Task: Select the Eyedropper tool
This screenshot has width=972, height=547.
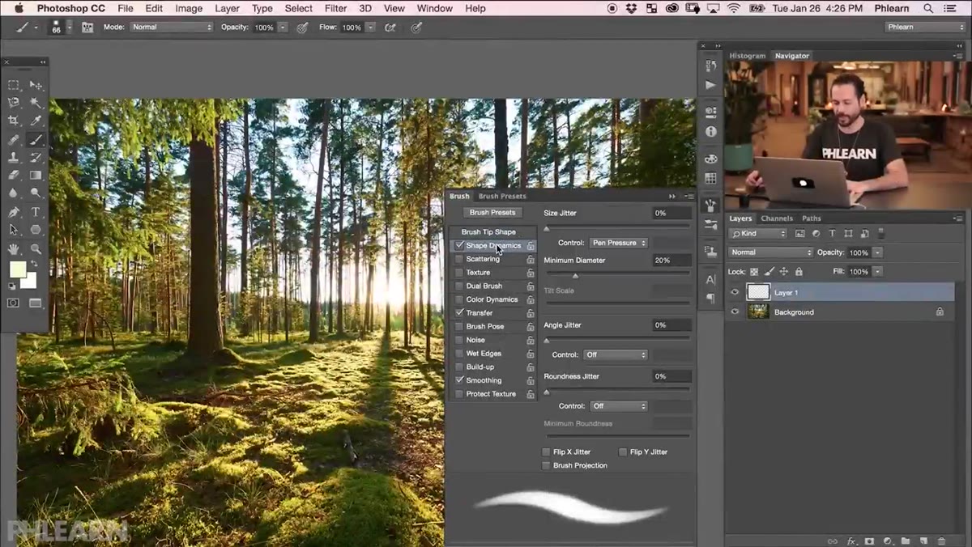Action: click(36, 121)
